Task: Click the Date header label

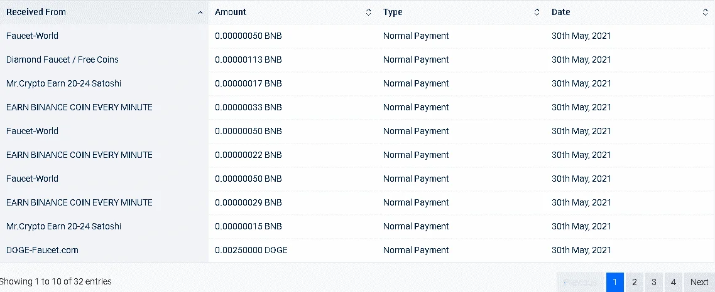Action: pos(561,13)
